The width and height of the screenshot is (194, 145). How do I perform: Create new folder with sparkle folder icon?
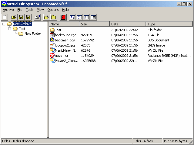47,17
